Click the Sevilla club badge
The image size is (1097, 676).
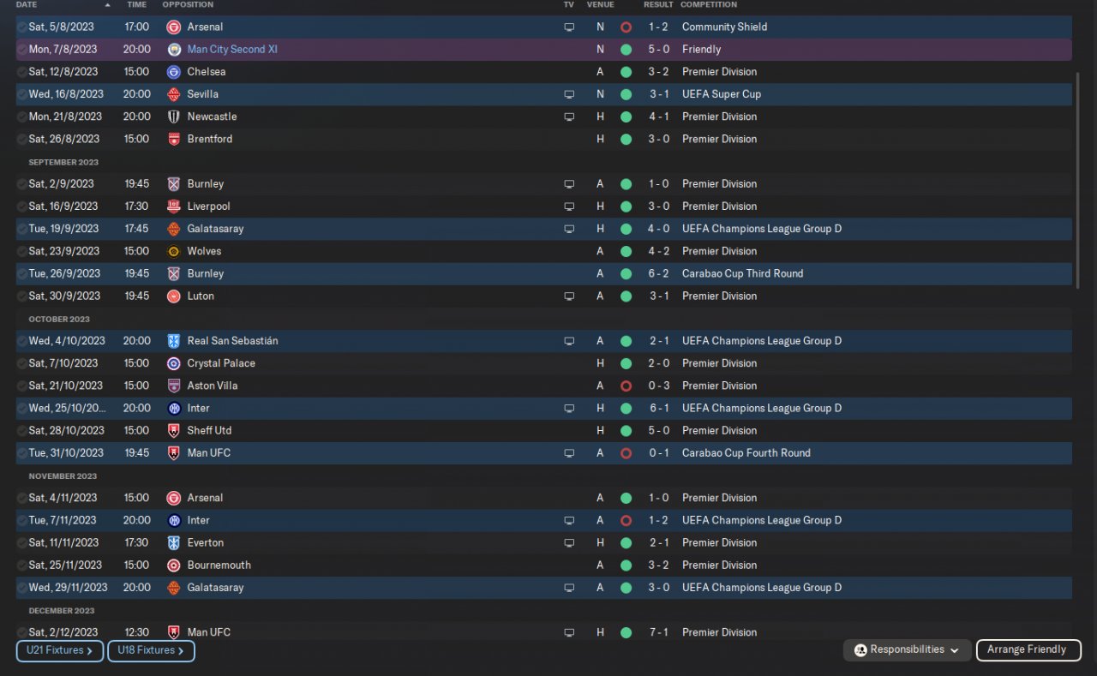pos(174,94)
